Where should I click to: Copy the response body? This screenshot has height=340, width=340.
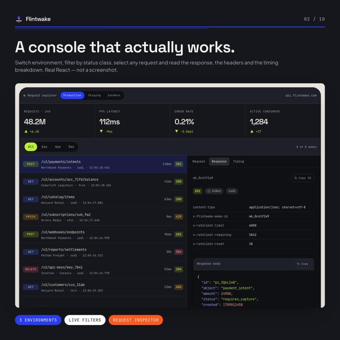point(302,264)
